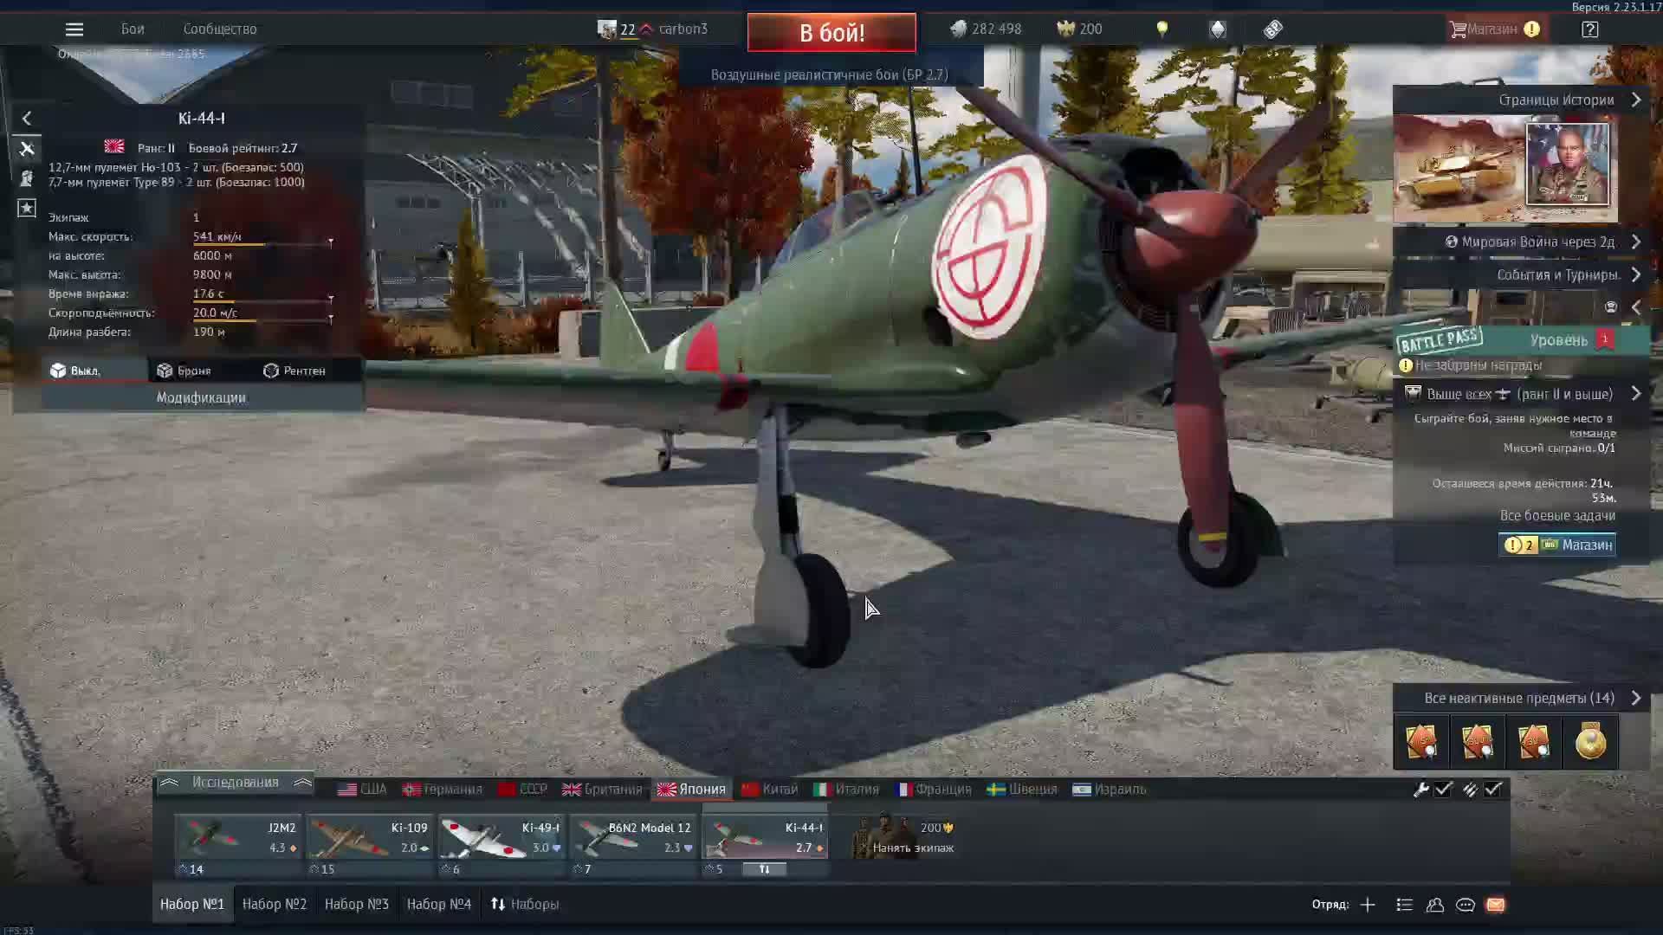Open the chat speech bubble
Image resolution: width=1663 pixels, height=935 pixels.
point(1466,905)
